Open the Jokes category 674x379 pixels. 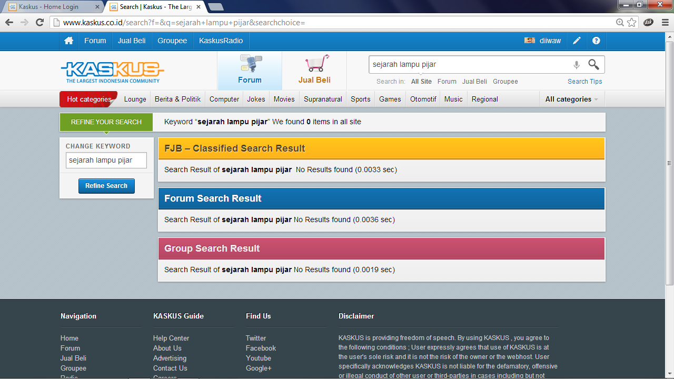tap(256, 99)
